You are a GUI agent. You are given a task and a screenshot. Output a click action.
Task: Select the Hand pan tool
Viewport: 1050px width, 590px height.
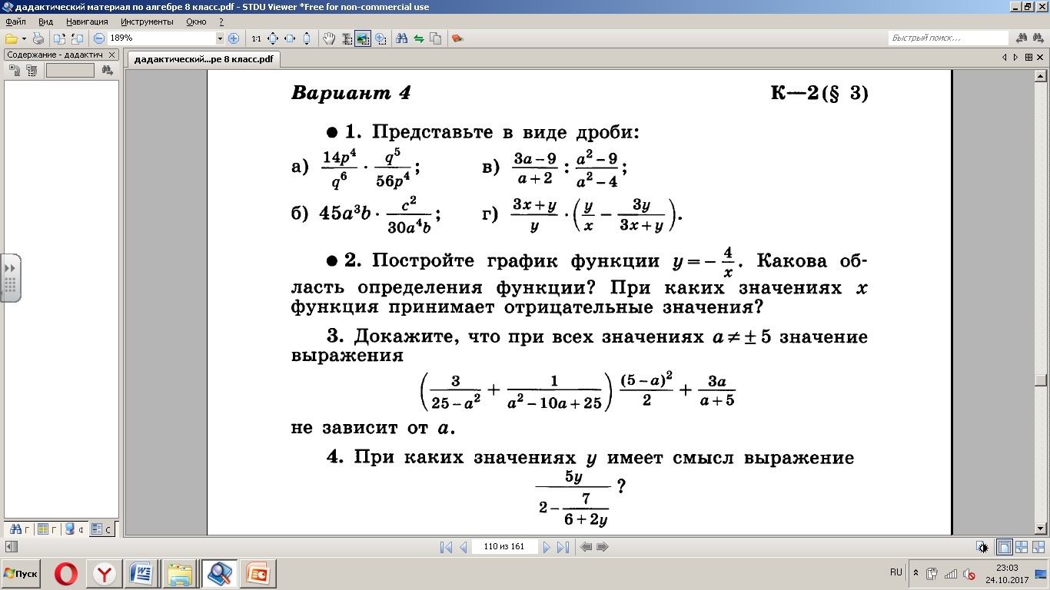[329, 38]
